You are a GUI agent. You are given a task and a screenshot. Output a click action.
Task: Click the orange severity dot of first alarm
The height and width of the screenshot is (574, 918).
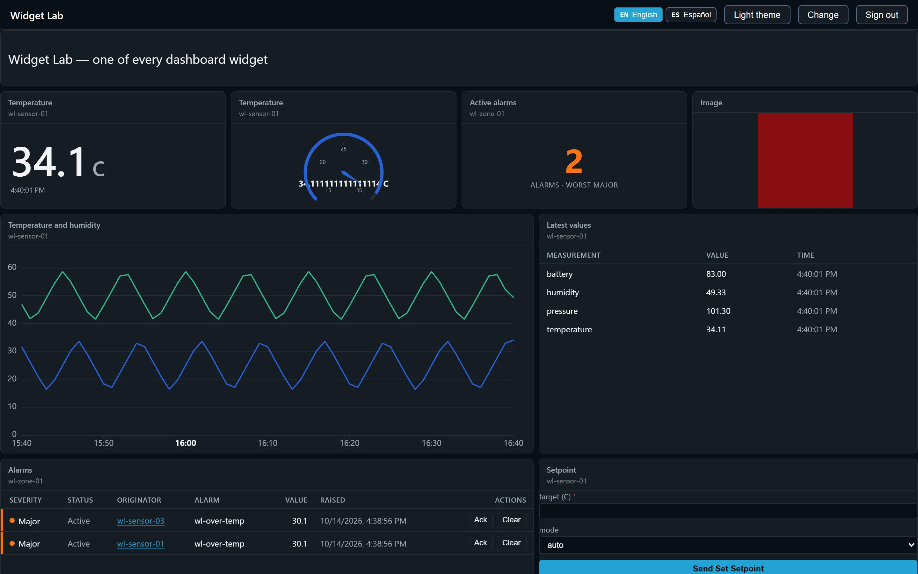coord(12,520)
